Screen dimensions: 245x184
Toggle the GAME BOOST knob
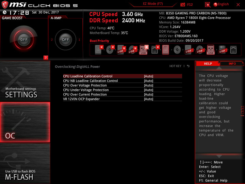point(24,40)
